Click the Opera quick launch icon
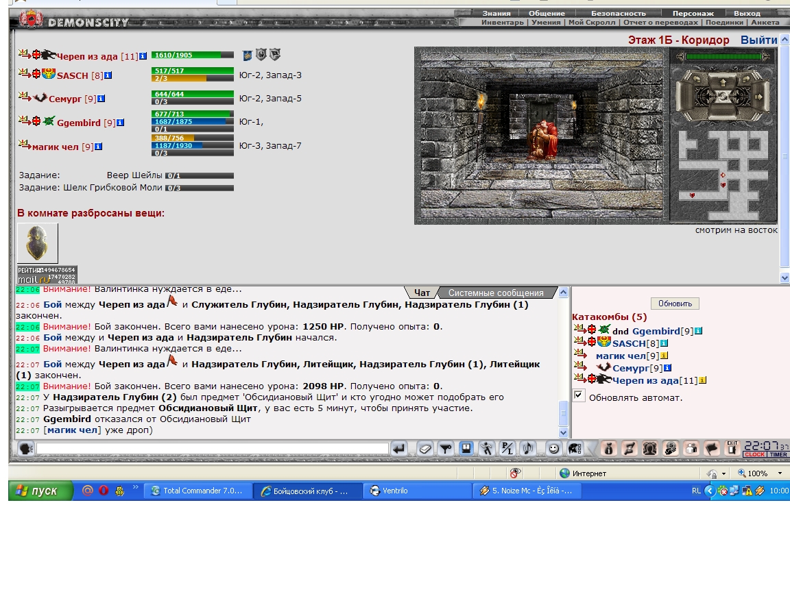Screen dimensions: 790x592 click(104, 491)
